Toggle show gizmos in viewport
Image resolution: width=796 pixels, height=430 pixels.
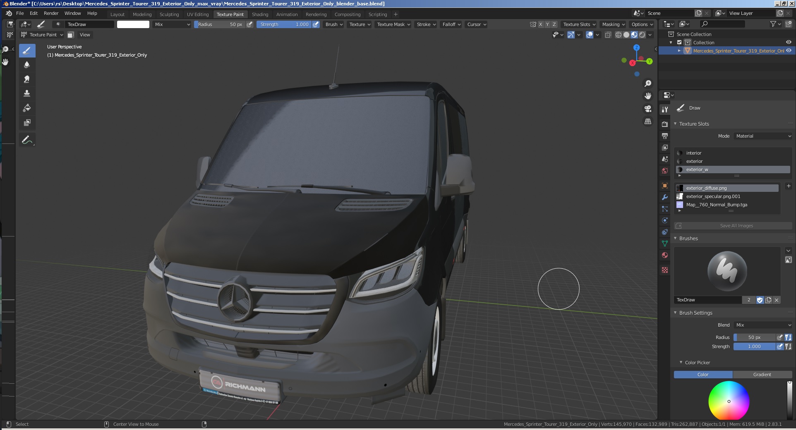coord(571,35)
